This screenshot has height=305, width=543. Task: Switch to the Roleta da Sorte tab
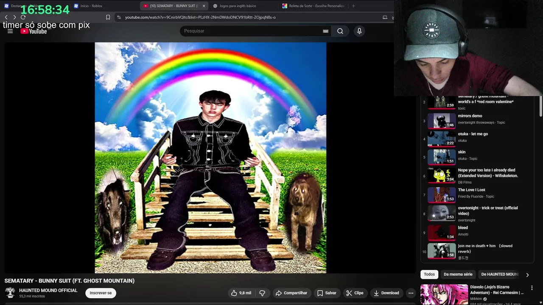click(x=313, y=6)
